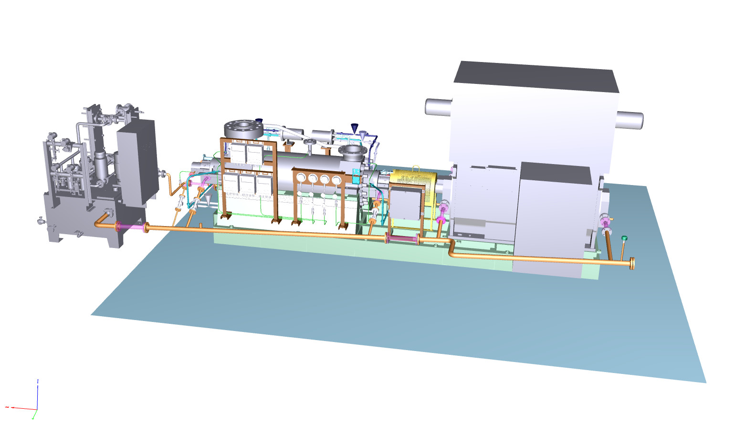Pick the last round gauge on panel
The height and width of the screenshot is (445, 734).
point(336,180)
